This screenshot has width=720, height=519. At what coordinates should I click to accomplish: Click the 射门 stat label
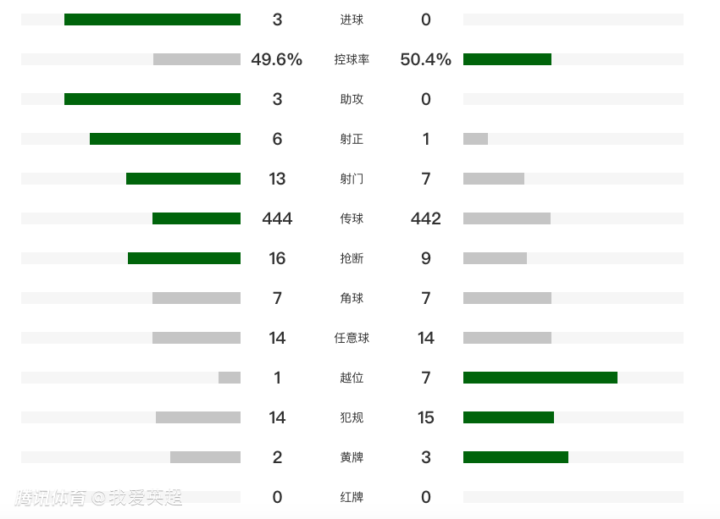[352, 179]
